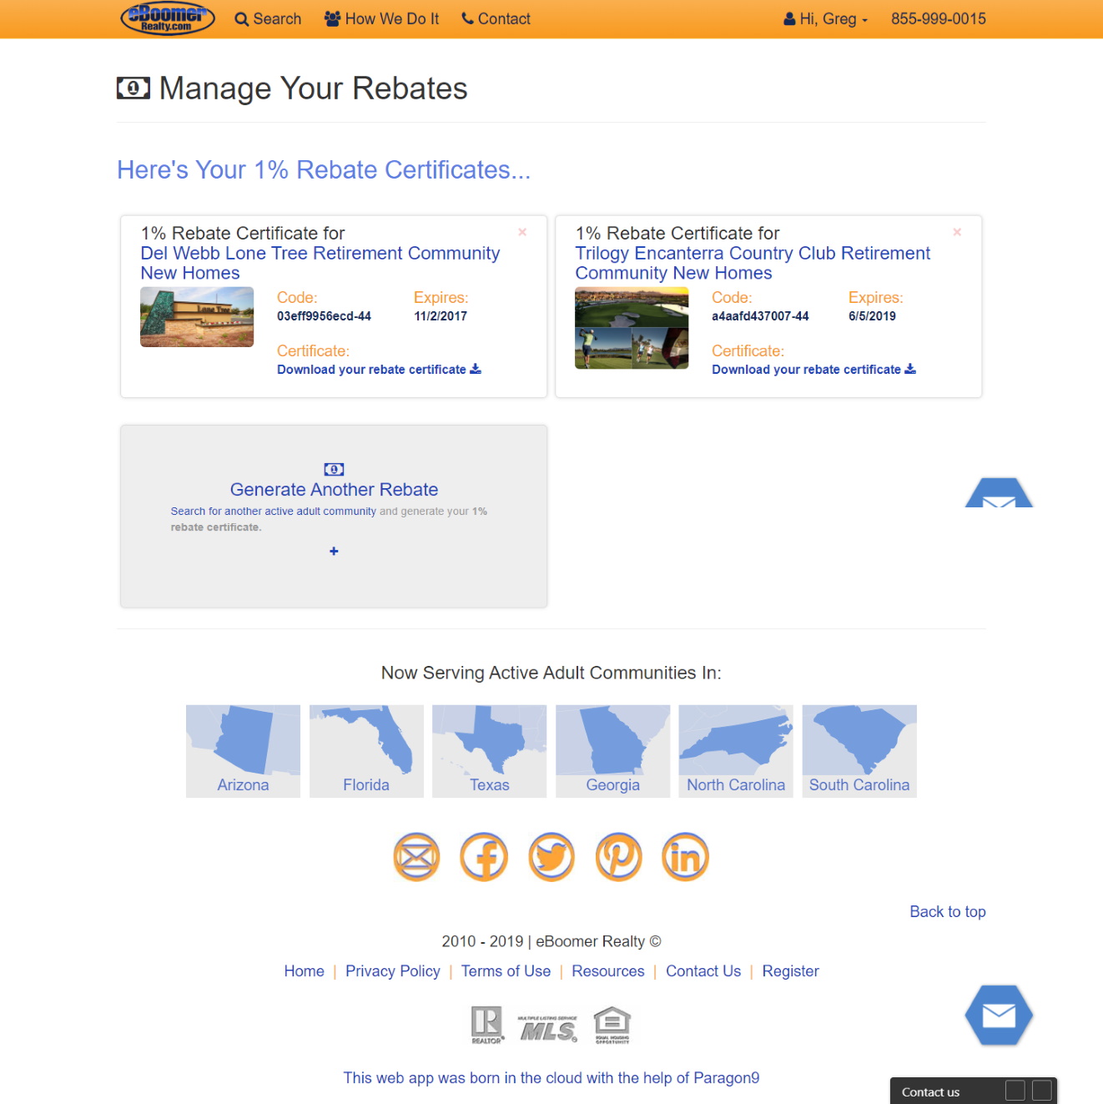Open the How We Do It page

pyautogui.click(x=381, y=18)
